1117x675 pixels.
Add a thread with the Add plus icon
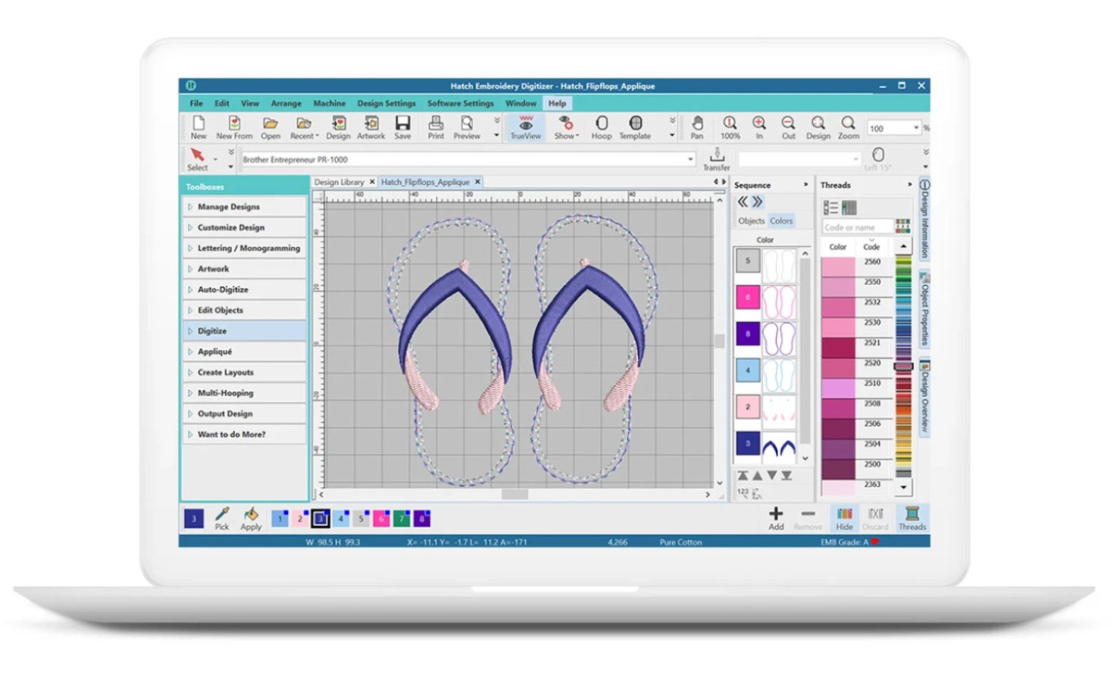(x=776, y=519)
